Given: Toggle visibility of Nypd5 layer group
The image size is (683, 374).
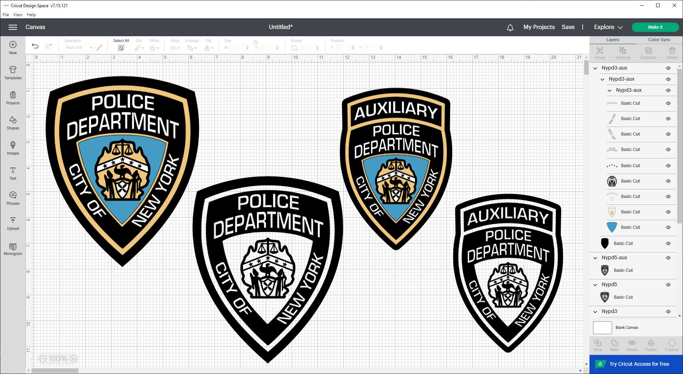Looking at the screenshot, I should coord(668,285).
